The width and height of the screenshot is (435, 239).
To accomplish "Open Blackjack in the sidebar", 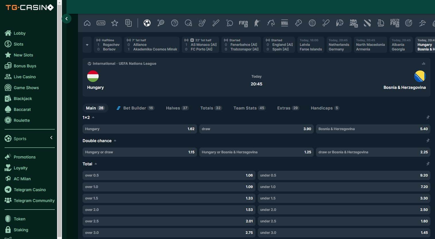I will (x=18, y=99).
